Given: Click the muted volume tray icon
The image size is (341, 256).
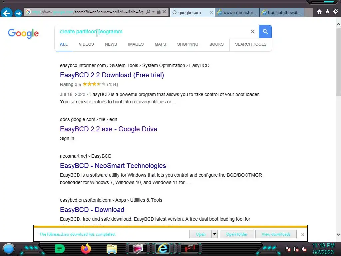Looking at the screenshot, I should 304,249.
